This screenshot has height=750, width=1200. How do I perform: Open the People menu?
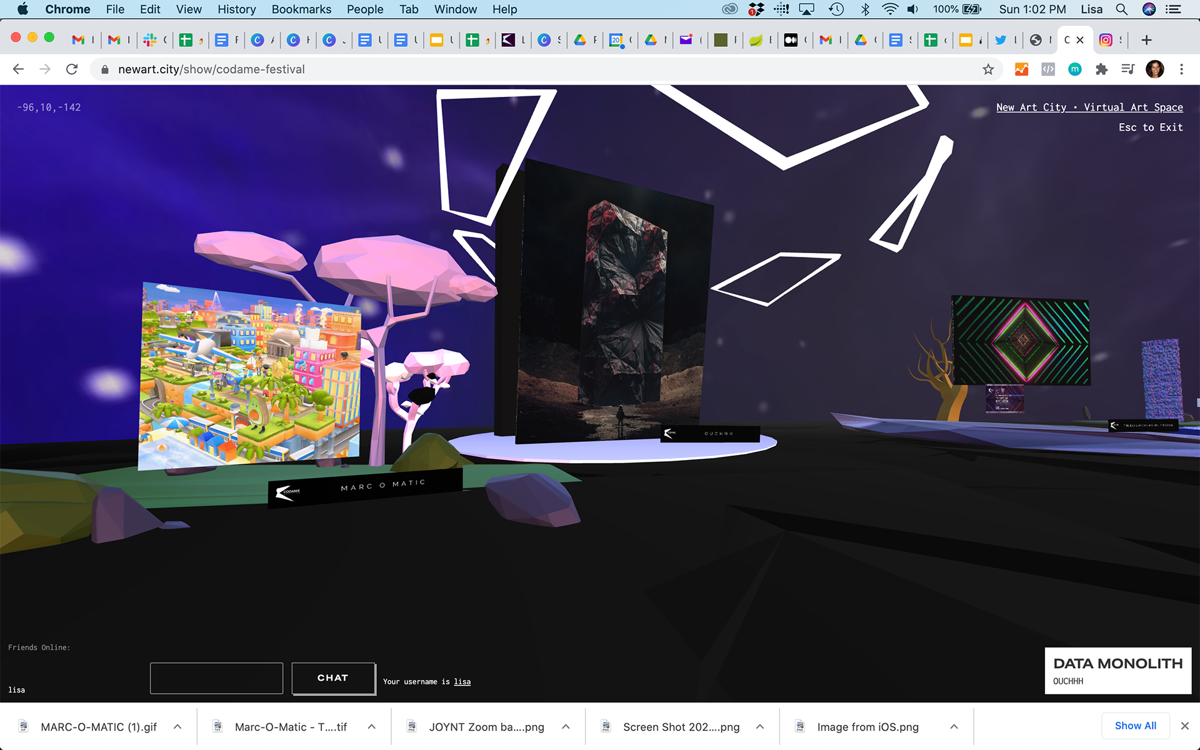pos(365,9)
